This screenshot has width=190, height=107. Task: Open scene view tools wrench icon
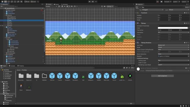coord(102,6)
